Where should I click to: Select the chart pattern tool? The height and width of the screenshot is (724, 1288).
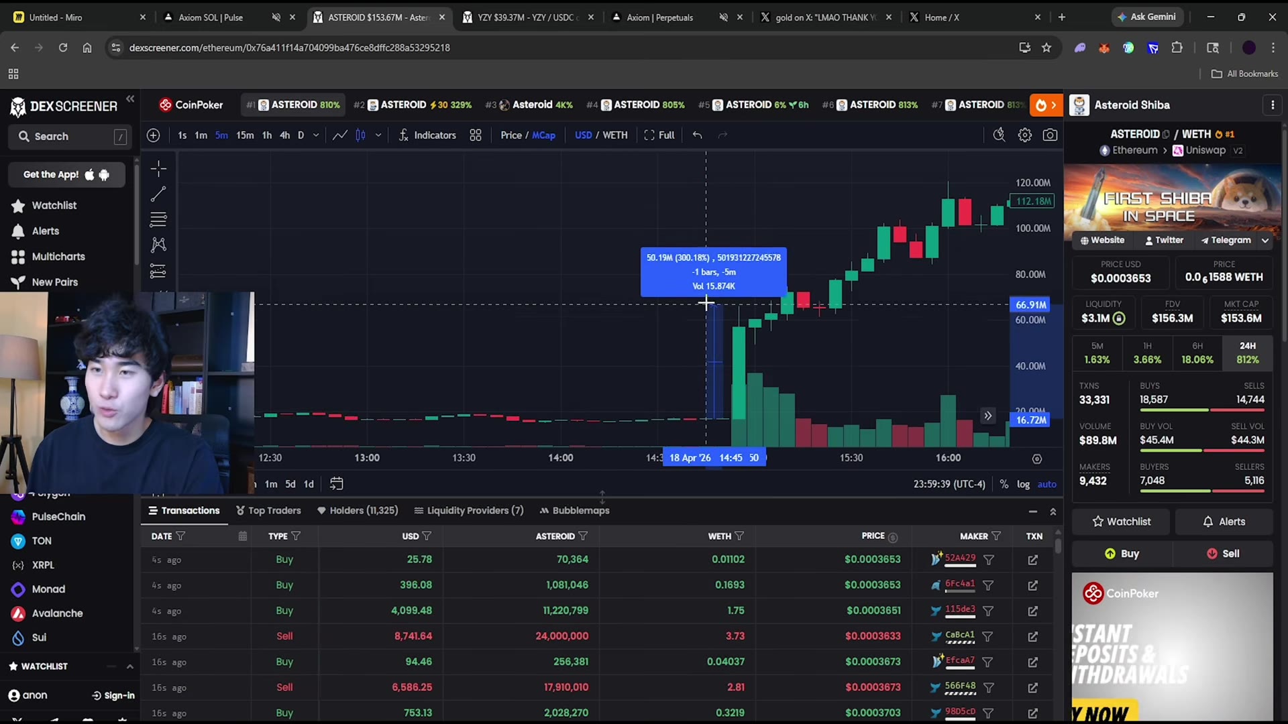158,245
